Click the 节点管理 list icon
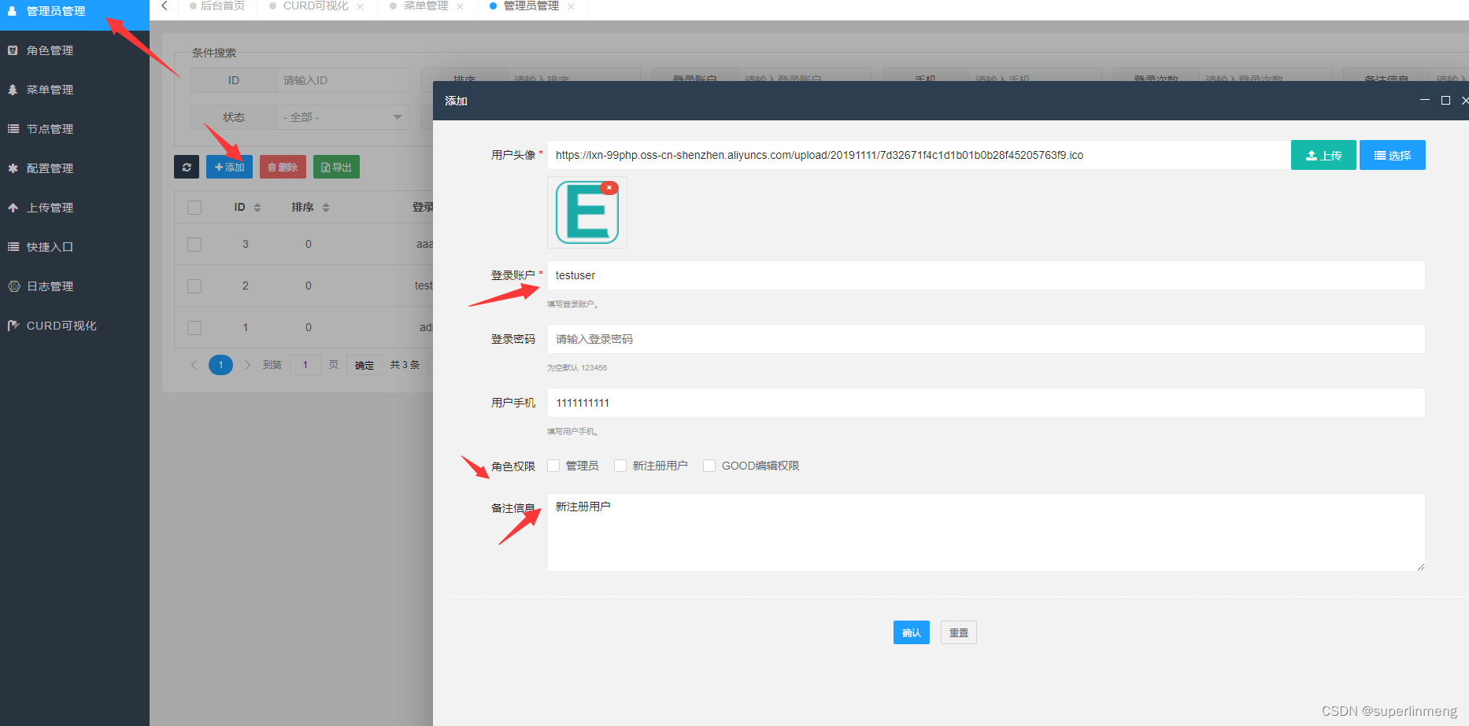 [x=13, y=129]
